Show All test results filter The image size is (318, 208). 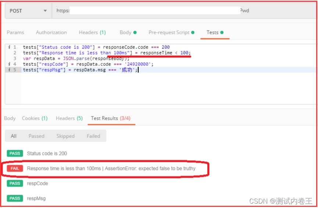coord(14,136)
